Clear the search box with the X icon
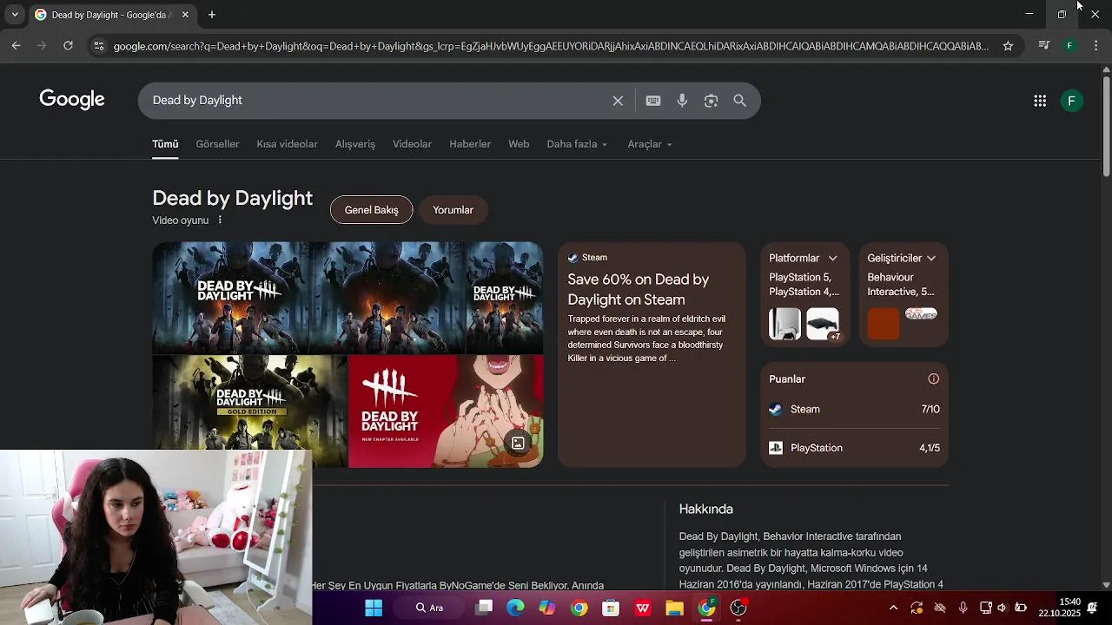1112x625 pixels. (618, 101)
